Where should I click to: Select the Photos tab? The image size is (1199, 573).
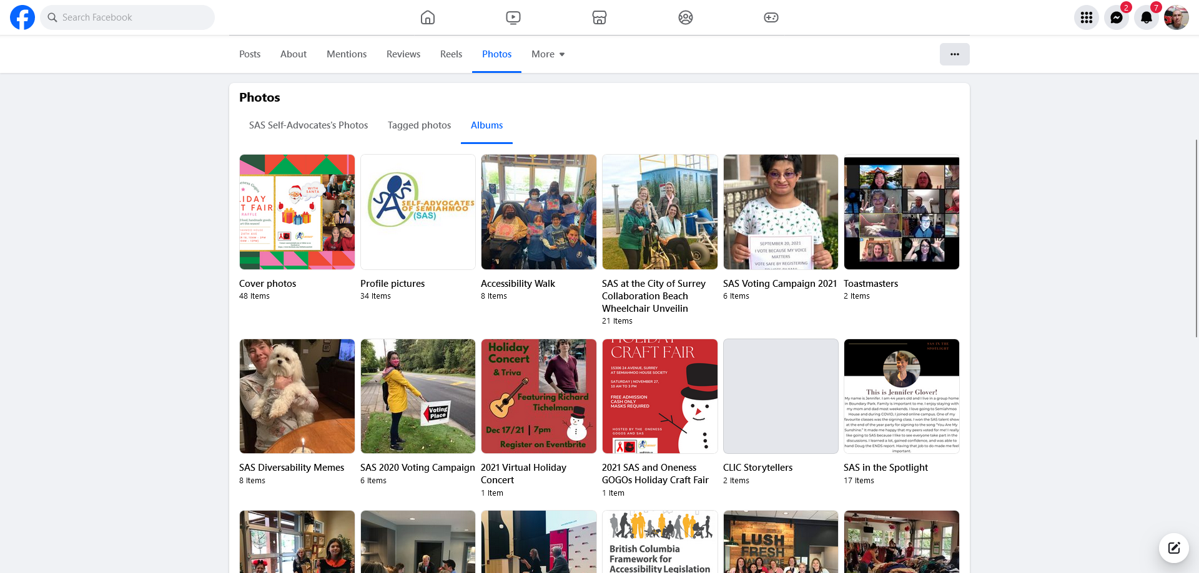(497, 54)
